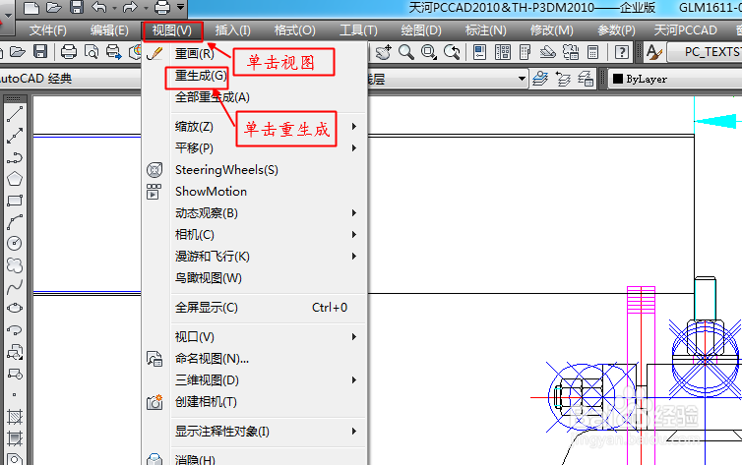Select the Polyline tool
The image size is (742, 465).
pos(15,157)
